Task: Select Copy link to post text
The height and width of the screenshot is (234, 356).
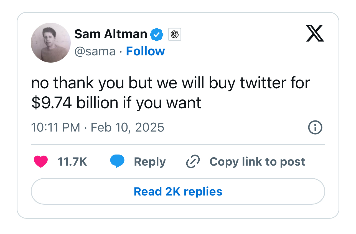Action: [257, 162]
